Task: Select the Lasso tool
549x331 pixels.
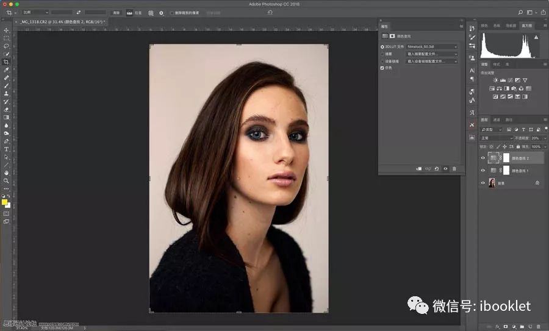Action: (6, 46)
